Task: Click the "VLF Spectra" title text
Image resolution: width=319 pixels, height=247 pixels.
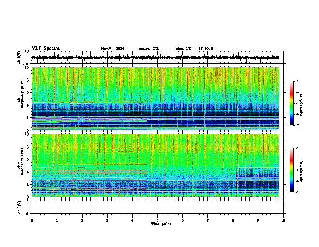Action: (46, 48)
